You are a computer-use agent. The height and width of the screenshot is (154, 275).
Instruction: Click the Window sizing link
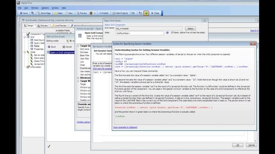click(83, 122)
